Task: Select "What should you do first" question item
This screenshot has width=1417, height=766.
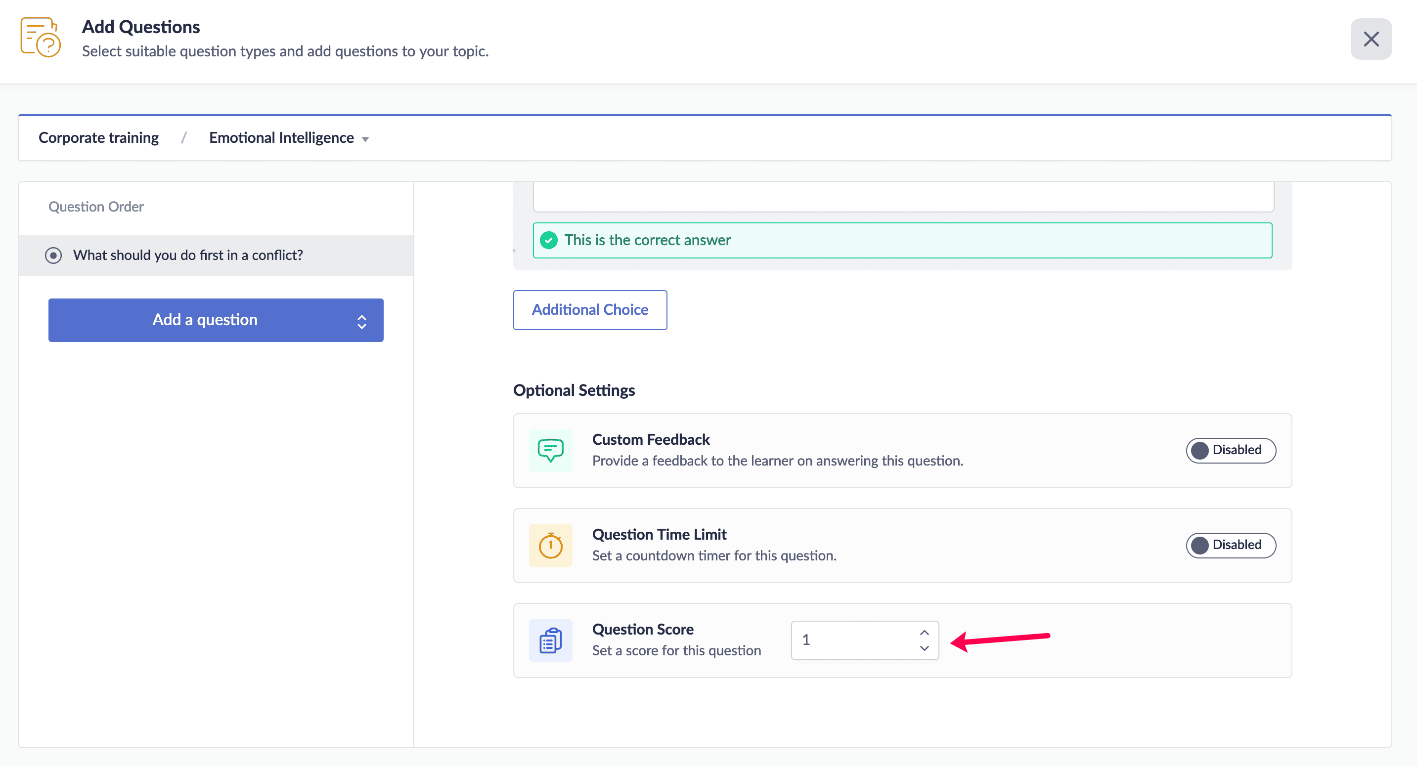Action: pos(188,255)
